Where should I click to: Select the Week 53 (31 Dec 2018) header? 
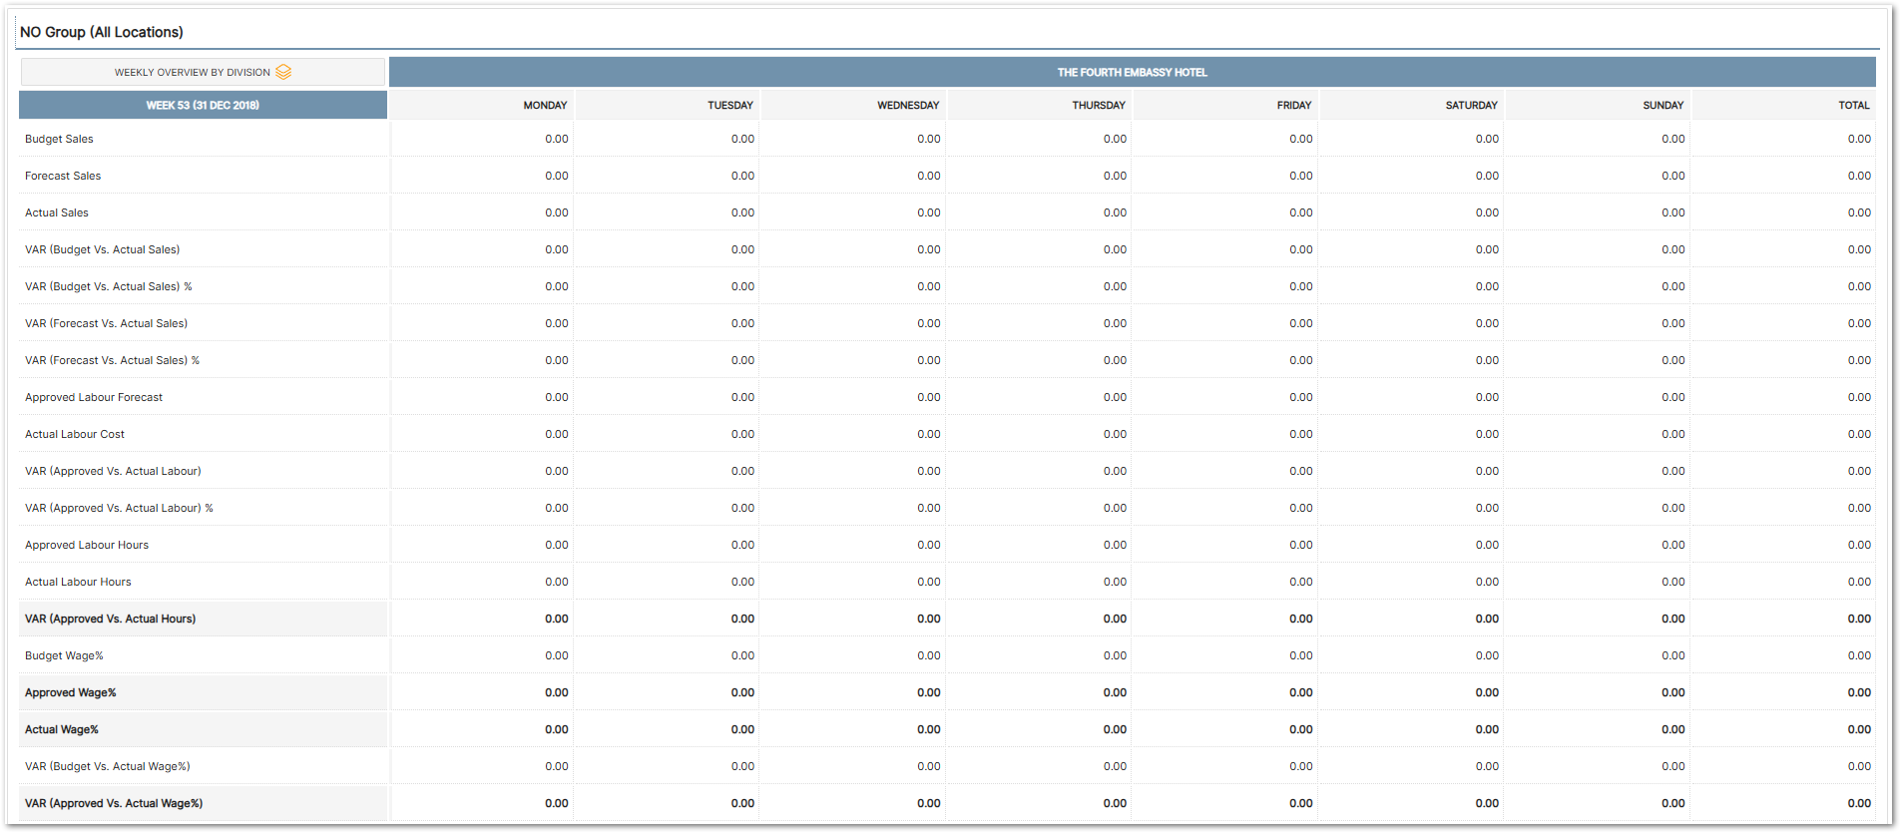(x=203, y=105)
